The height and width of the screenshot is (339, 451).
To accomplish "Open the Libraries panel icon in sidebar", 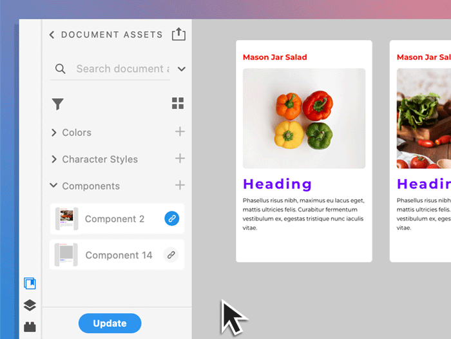I will [30, 284].
